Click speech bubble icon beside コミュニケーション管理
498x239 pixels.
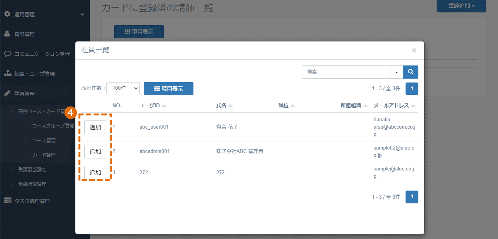(x=7, y=54)
